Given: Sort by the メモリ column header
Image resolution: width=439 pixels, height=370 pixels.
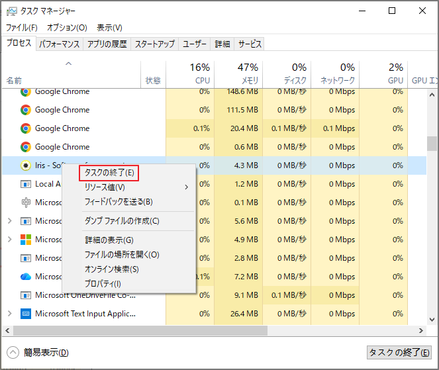Looking at the screenshot, I should (x=238, y=74).
